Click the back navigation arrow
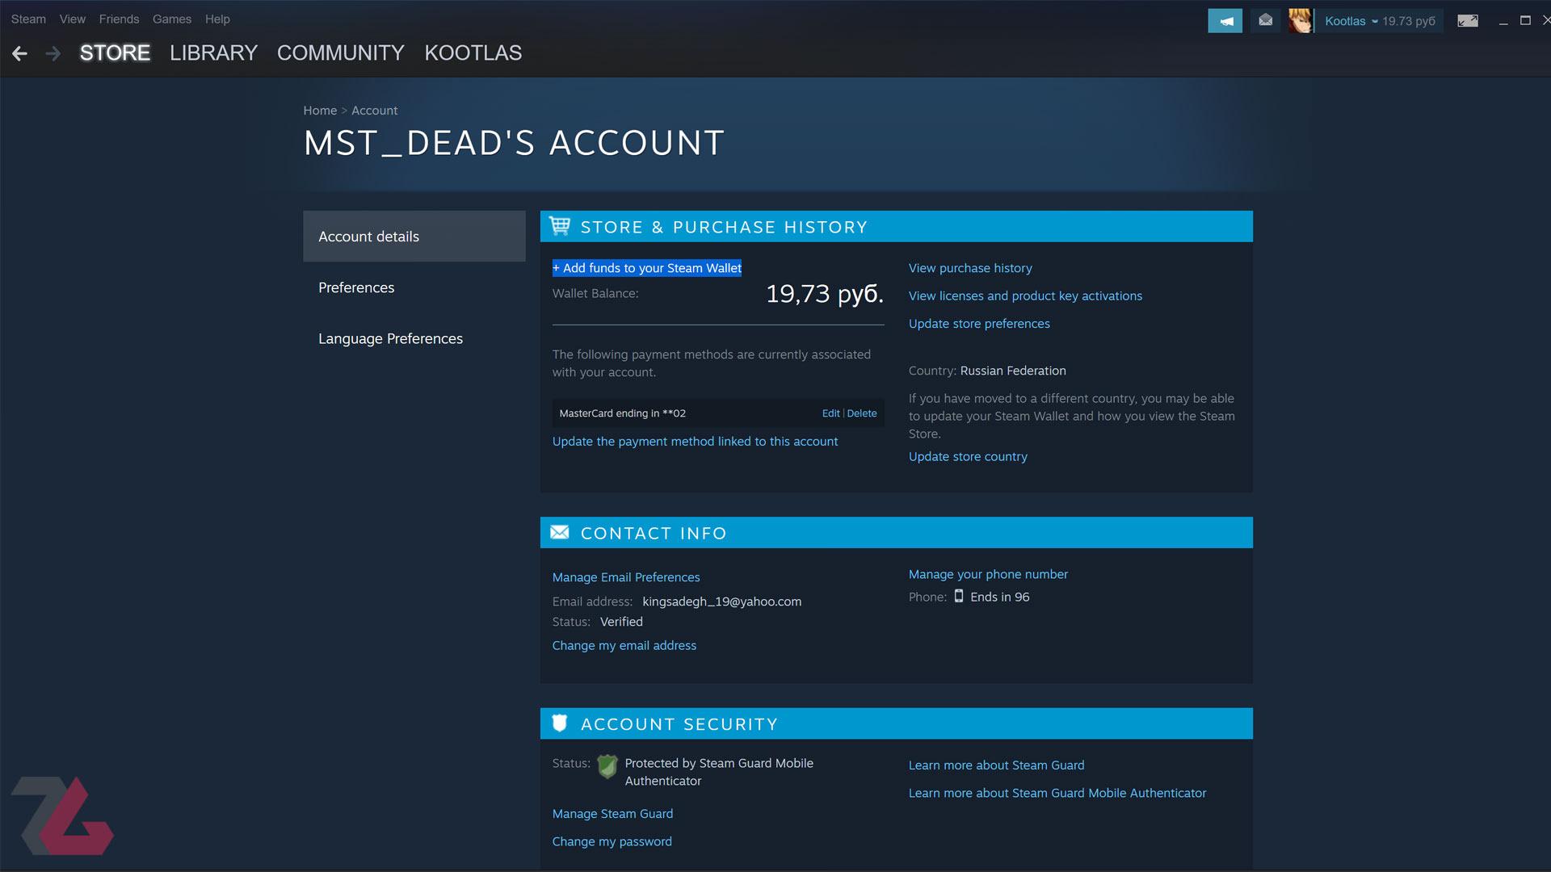 19,53
